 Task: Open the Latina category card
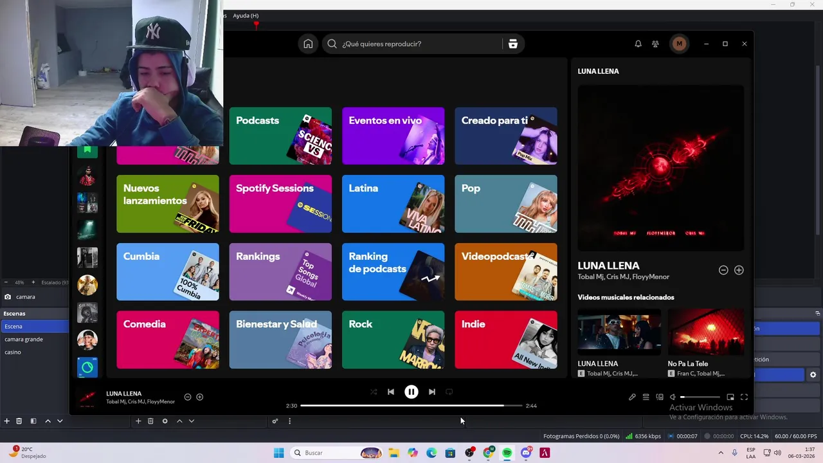click(x=393, y=204)
